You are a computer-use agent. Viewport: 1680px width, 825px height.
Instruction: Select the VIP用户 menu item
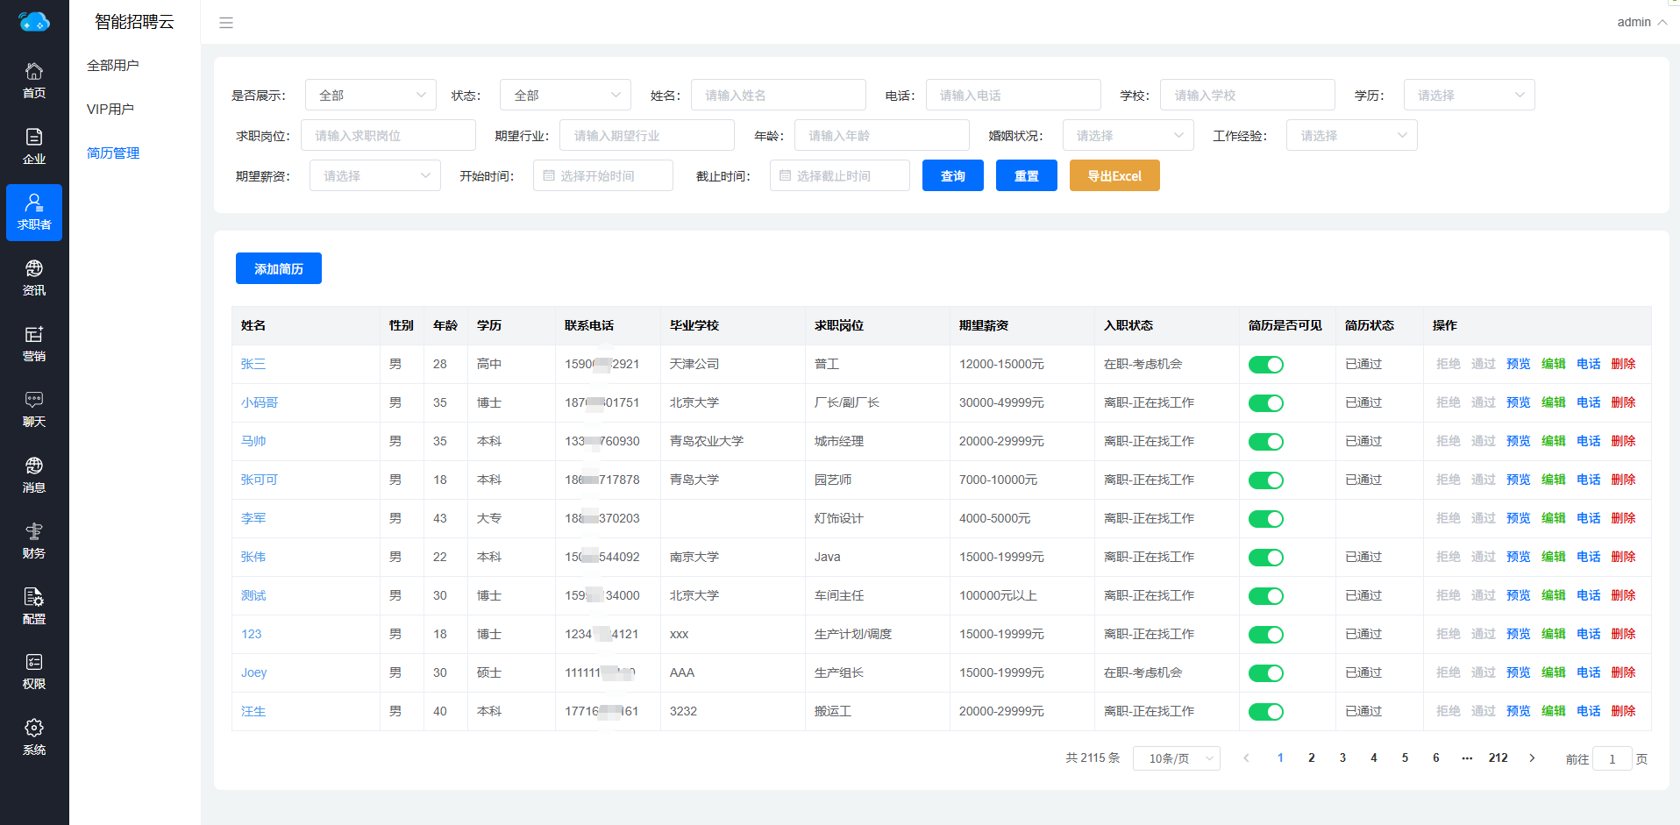[x=110, y=109]
